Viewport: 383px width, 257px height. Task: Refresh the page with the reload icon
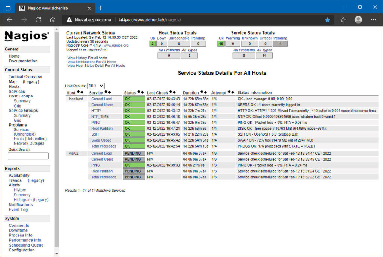pyautogui.click(x=40, y=20)
